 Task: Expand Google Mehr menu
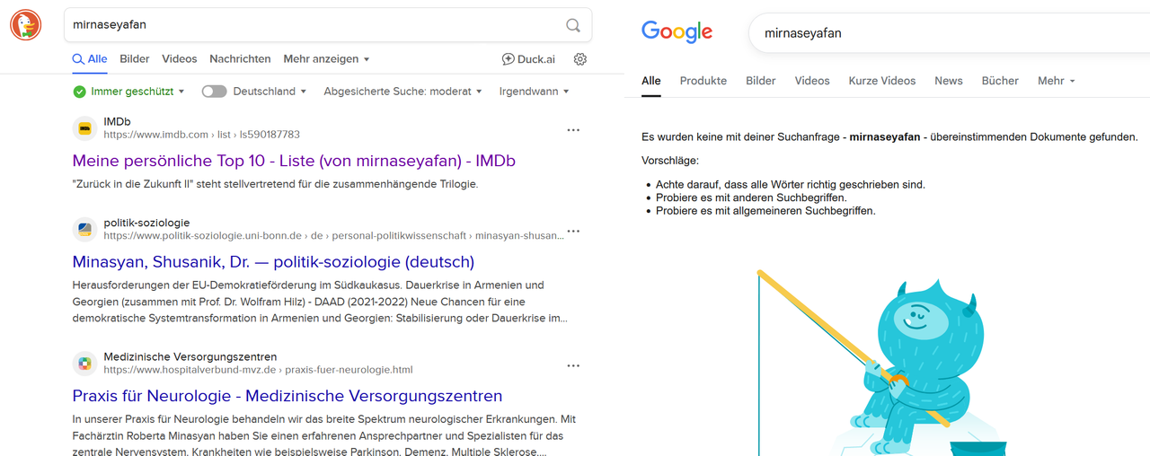pos(1057,81)
